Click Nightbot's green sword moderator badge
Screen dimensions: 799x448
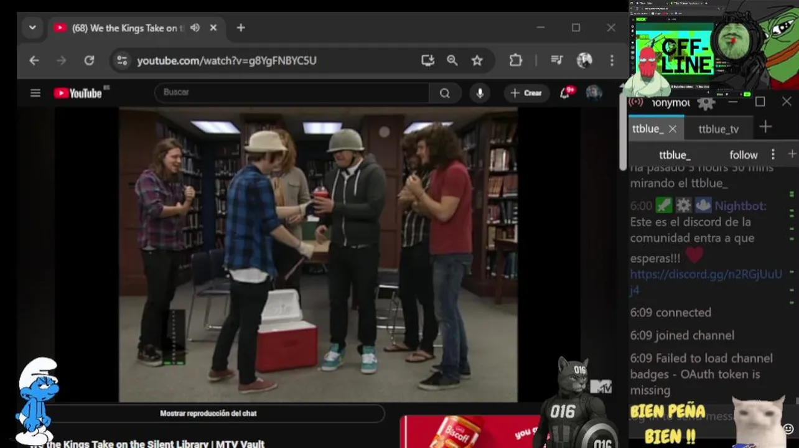coord(664,206)
